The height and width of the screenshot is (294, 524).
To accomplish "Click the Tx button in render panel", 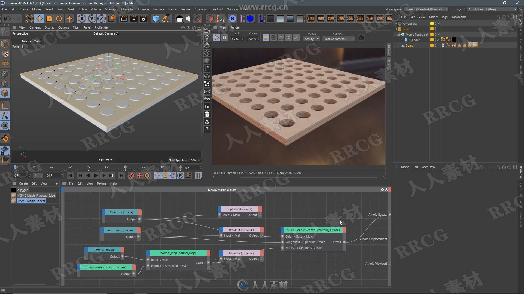I will pos(207,106).
